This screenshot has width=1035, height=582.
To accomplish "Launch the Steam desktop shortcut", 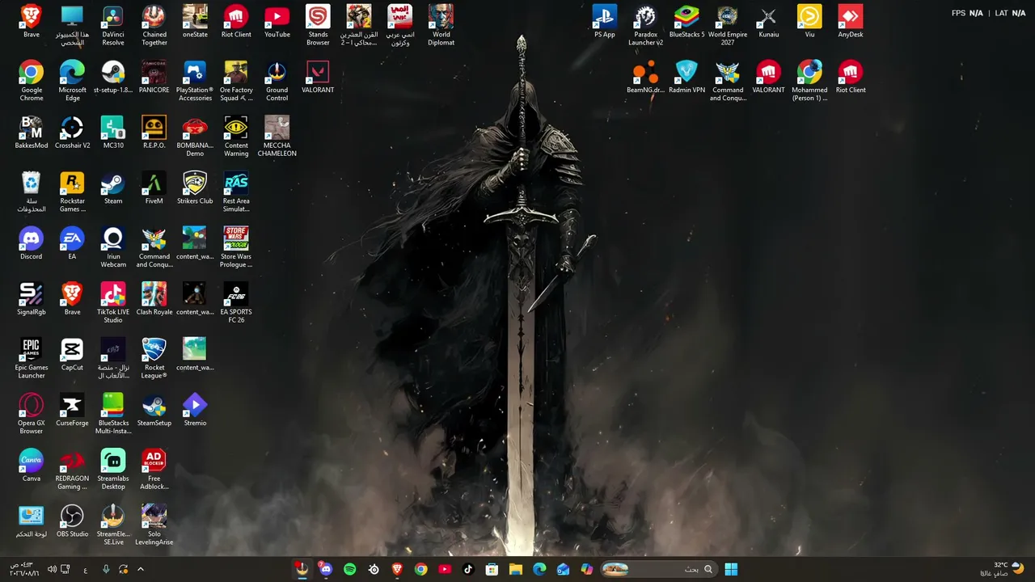I will pyautogui.click(x=113, y=189).
